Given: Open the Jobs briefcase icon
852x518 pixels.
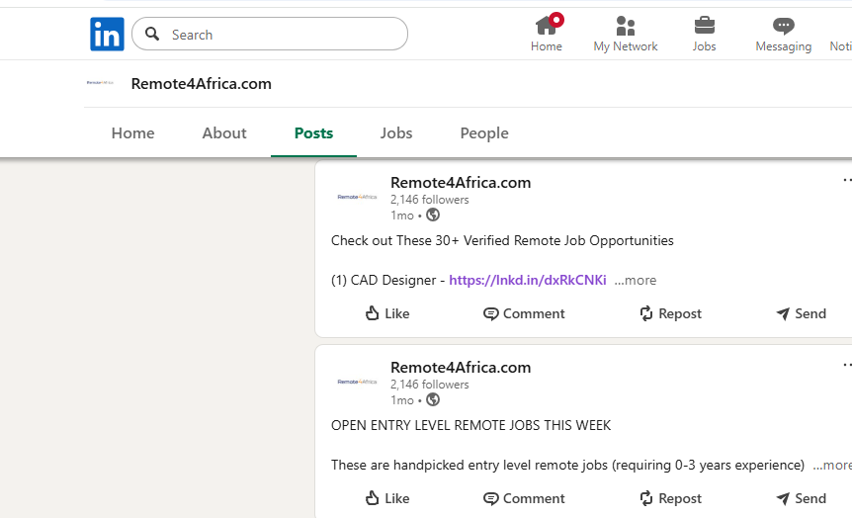Looking at the screenshot, I should click(704, 34).
